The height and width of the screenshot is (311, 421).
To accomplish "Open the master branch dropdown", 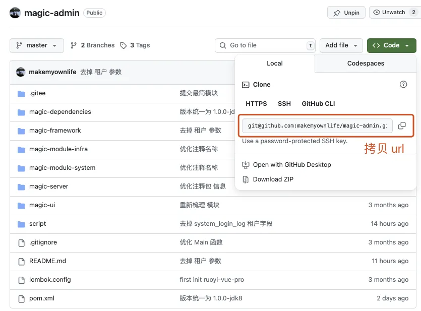I will 37,45.
